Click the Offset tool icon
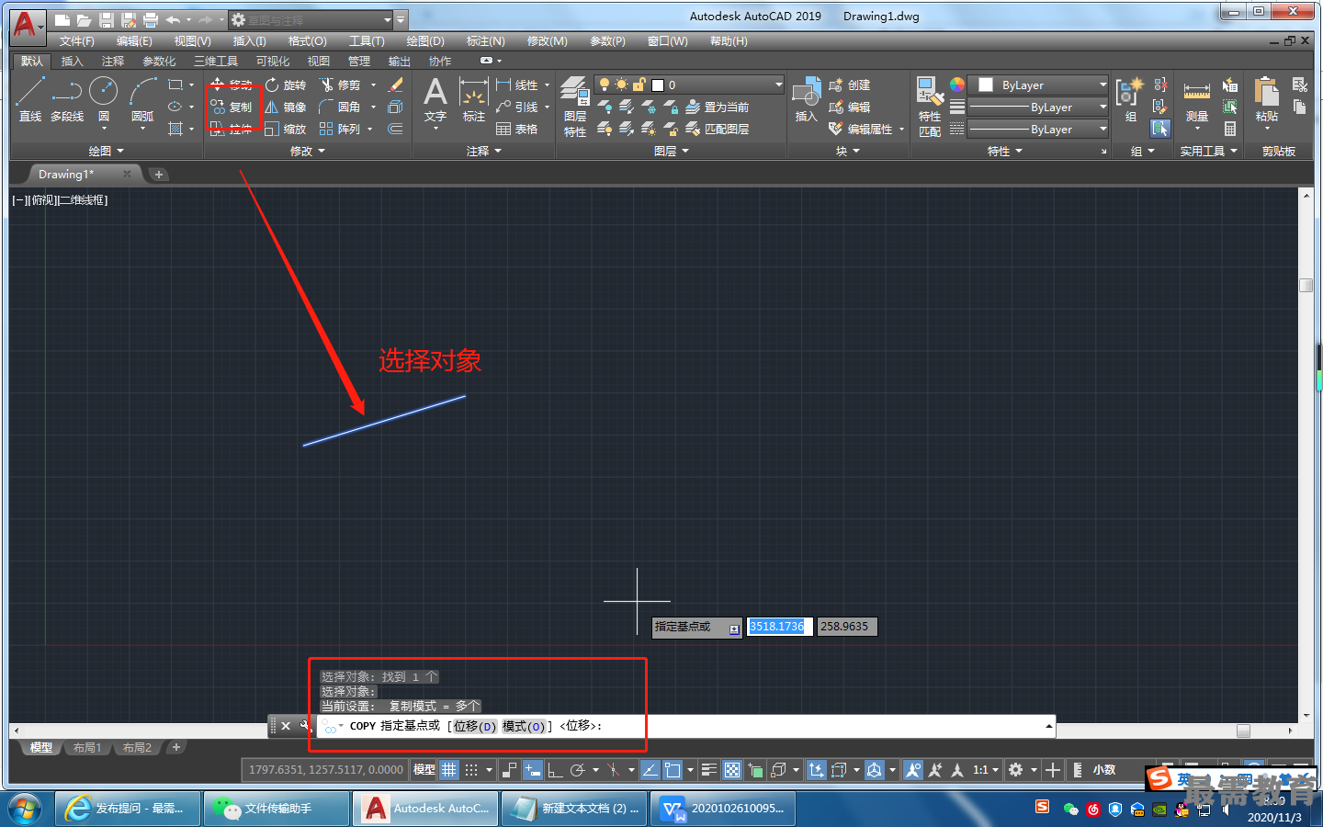Image resolution: width=1323 pixels, height=827 pixels. (396, 129)
